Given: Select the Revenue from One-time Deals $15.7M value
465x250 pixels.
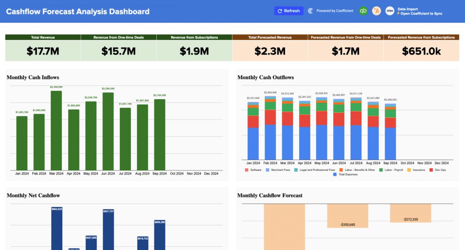Looking at the screenshot, I should (x=119, y=51).
